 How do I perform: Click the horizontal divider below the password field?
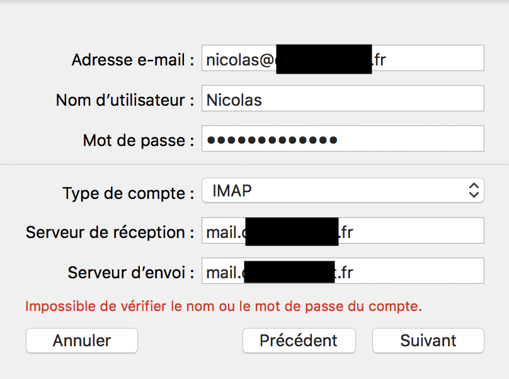coord(254,164)
